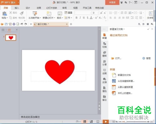Click the New Slide icon
The image size is (156, 124).
49,13
